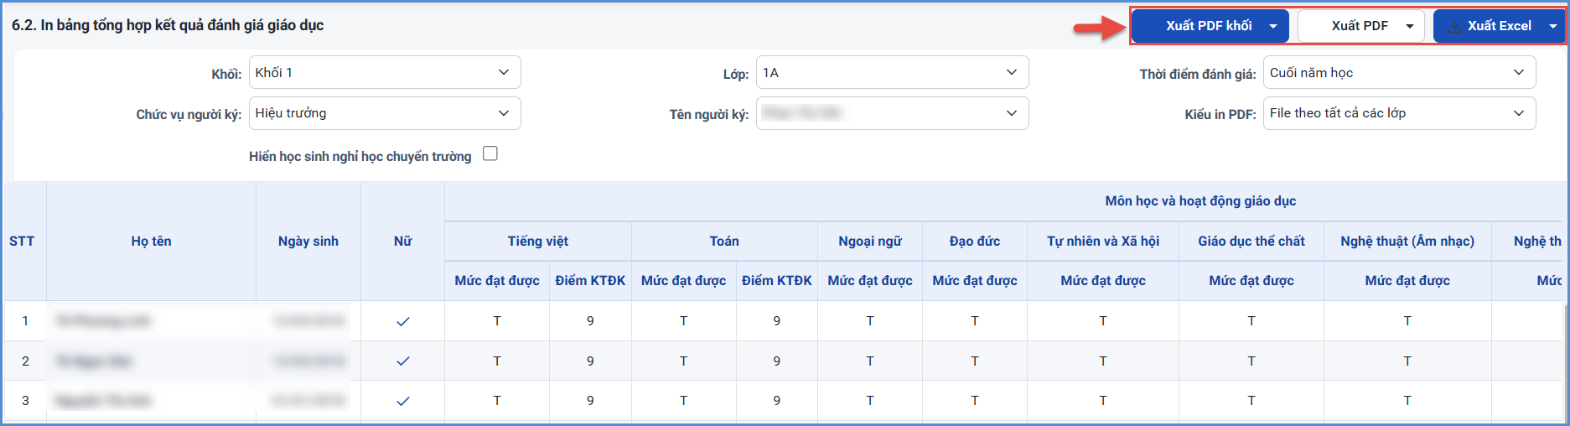Click row 1 Tự nhiên và Xã hội T
The image size is (1570, 426).
coord(1103,321)
